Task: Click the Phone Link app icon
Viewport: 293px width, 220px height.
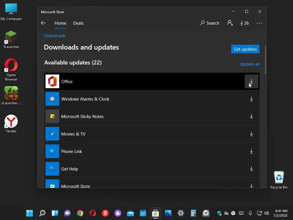Action: (x=52, y=151)
